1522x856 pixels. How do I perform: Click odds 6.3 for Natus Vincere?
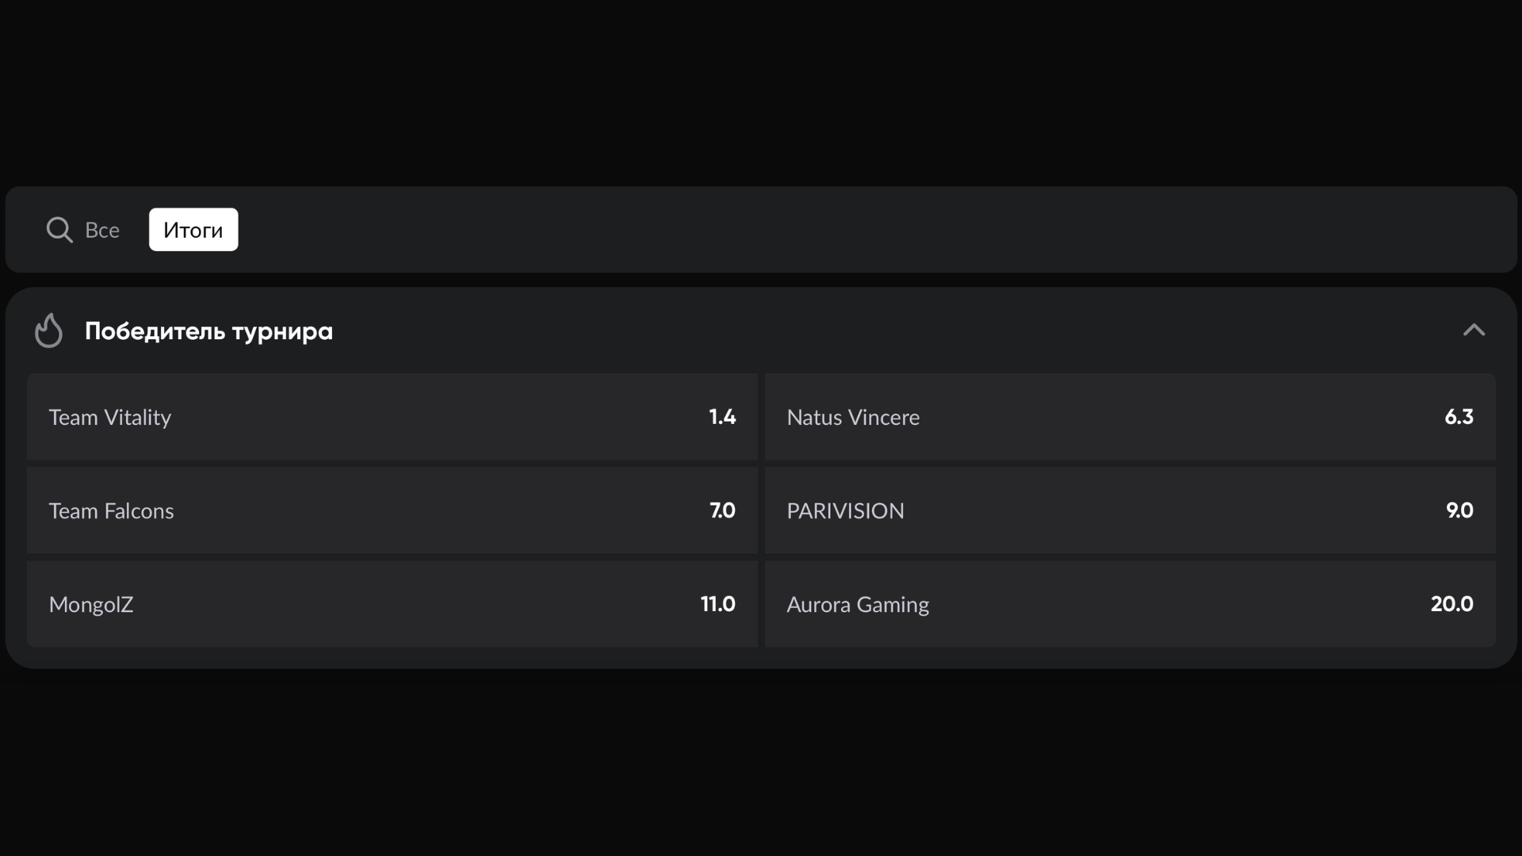pos(1459,417)
